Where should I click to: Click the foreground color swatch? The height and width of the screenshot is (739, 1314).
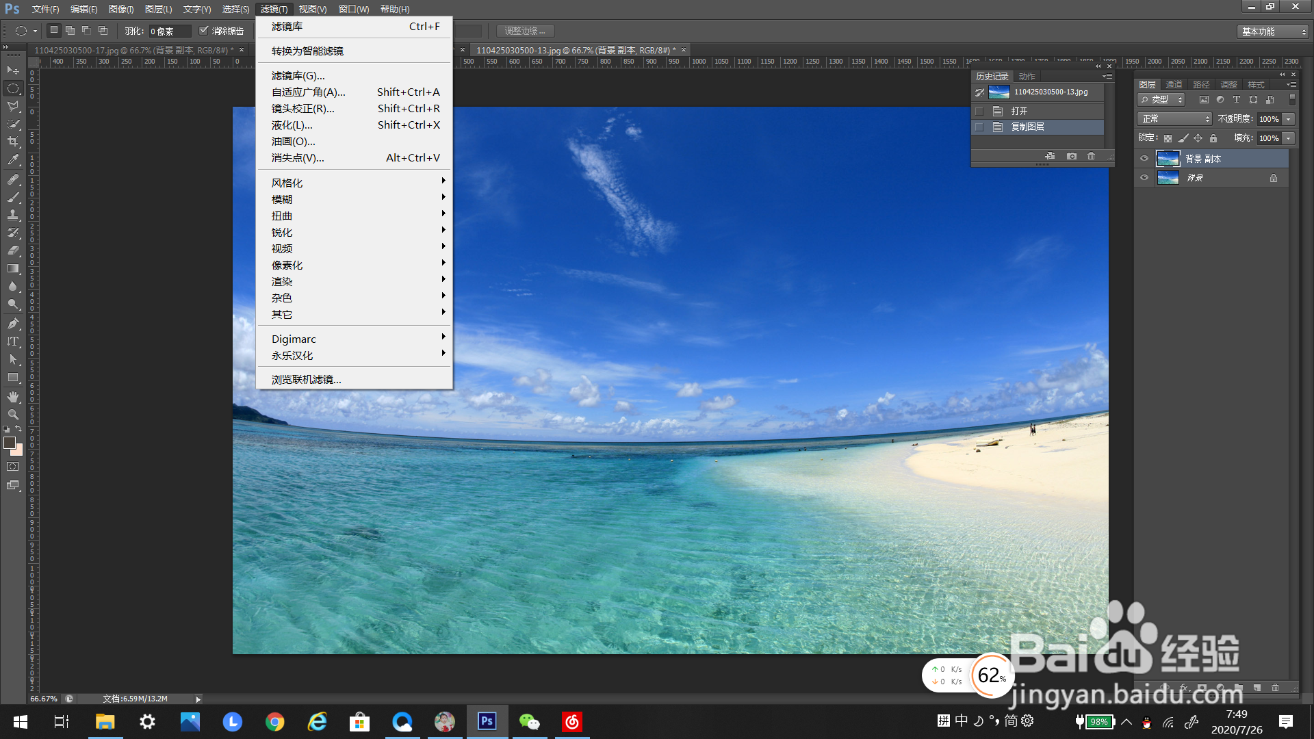[10, 443]
